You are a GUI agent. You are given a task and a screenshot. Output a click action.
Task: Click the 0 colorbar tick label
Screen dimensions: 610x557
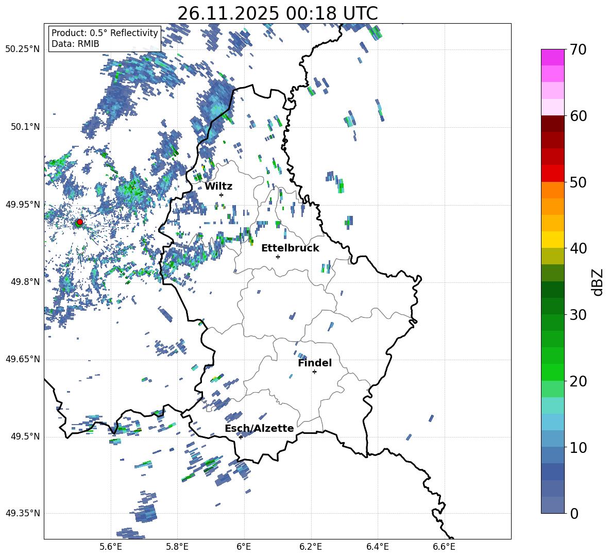coord(574,513)
